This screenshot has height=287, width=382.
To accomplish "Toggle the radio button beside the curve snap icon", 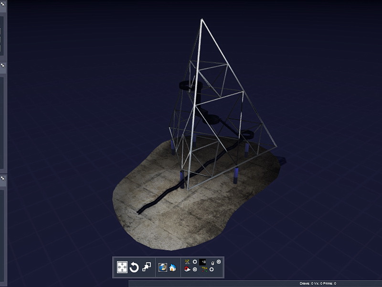I will pyautogui.click(x=212, y=269).
